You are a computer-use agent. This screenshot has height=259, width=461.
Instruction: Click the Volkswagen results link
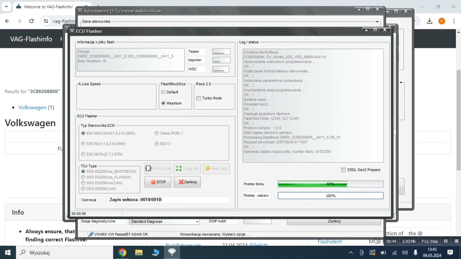pos(32,107)
